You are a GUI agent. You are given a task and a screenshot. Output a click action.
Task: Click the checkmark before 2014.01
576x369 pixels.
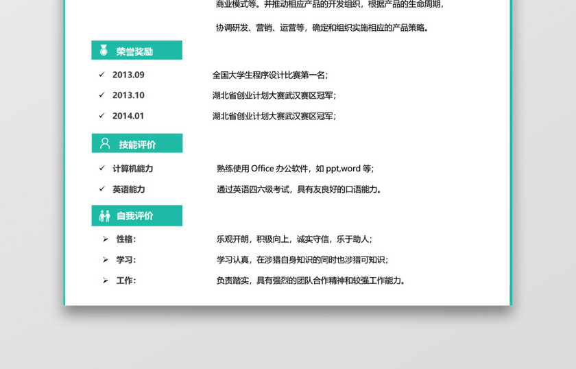point(101,116)
